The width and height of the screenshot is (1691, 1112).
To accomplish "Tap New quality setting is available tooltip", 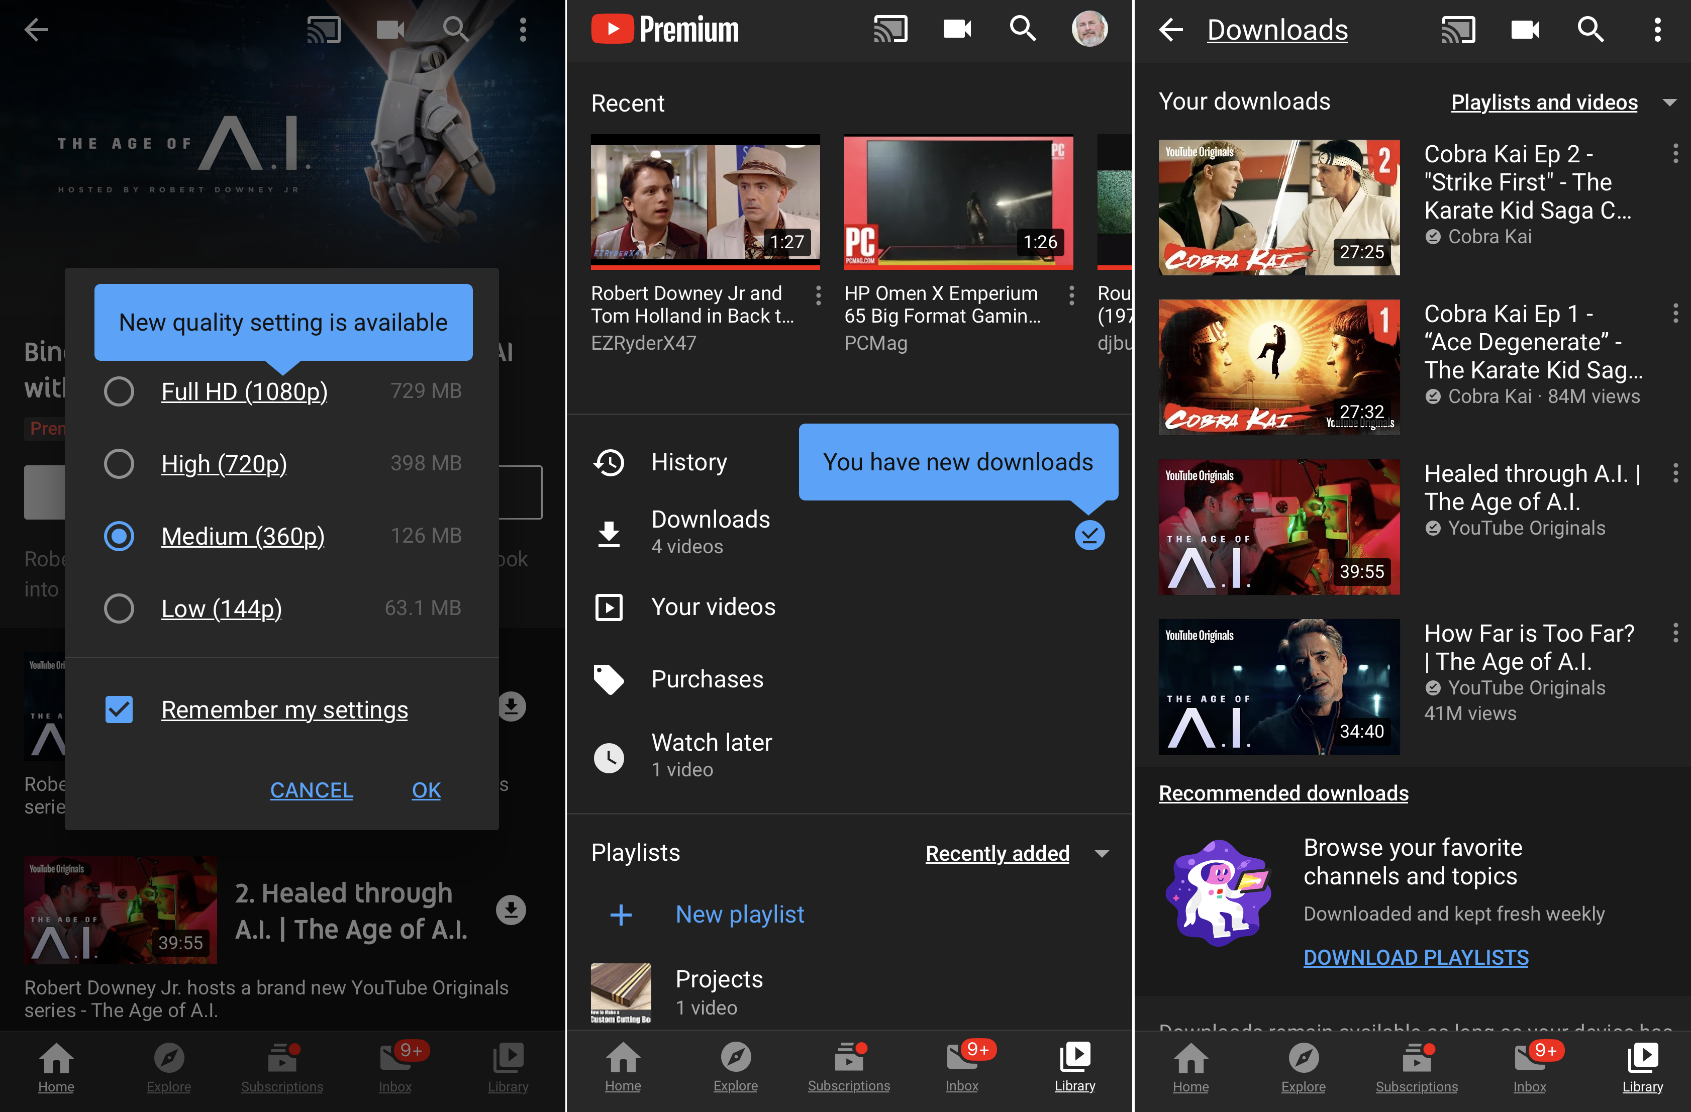I will point(283,323).
